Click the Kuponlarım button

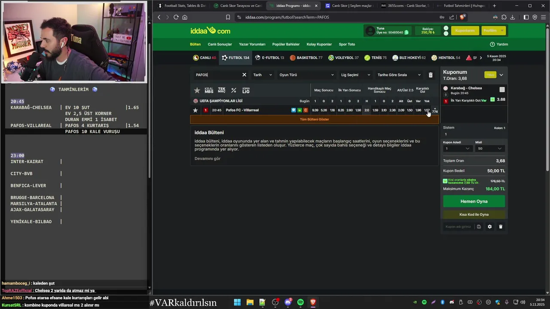465,30
